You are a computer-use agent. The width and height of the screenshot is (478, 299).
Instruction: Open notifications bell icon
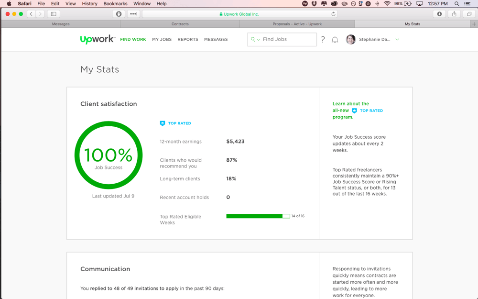(x=335, y=40)
